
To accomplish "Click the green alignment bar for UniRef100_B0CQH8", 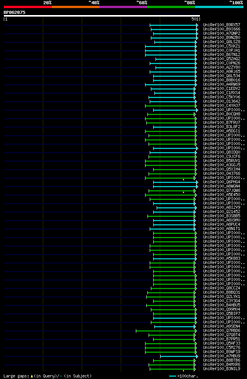I will coord(172,114).
